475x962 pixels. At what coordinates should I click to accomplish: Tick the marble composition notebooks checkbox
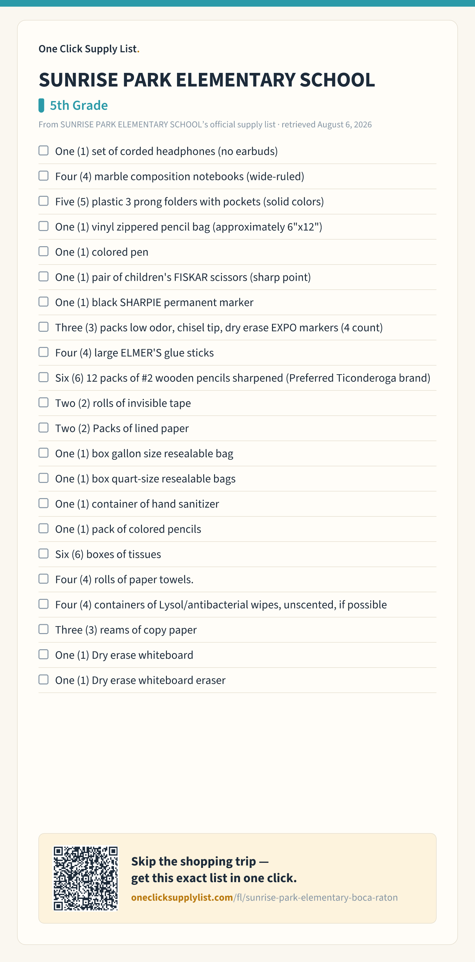pyautogui.click(x=44, y=176)
